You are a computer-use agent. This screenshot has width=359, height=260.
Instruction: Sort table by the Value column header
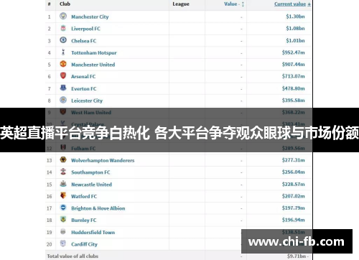tap(234, 4)
